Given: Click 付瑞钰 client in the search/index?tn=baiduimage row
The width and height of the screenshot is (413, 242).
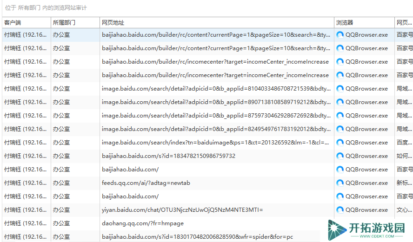Looking at the screenshot, I should [25, 143].
